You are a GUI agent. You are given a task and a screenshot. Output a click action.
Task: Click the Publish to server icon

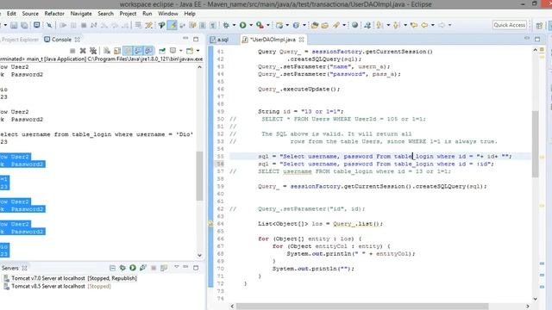click(164, 268)
